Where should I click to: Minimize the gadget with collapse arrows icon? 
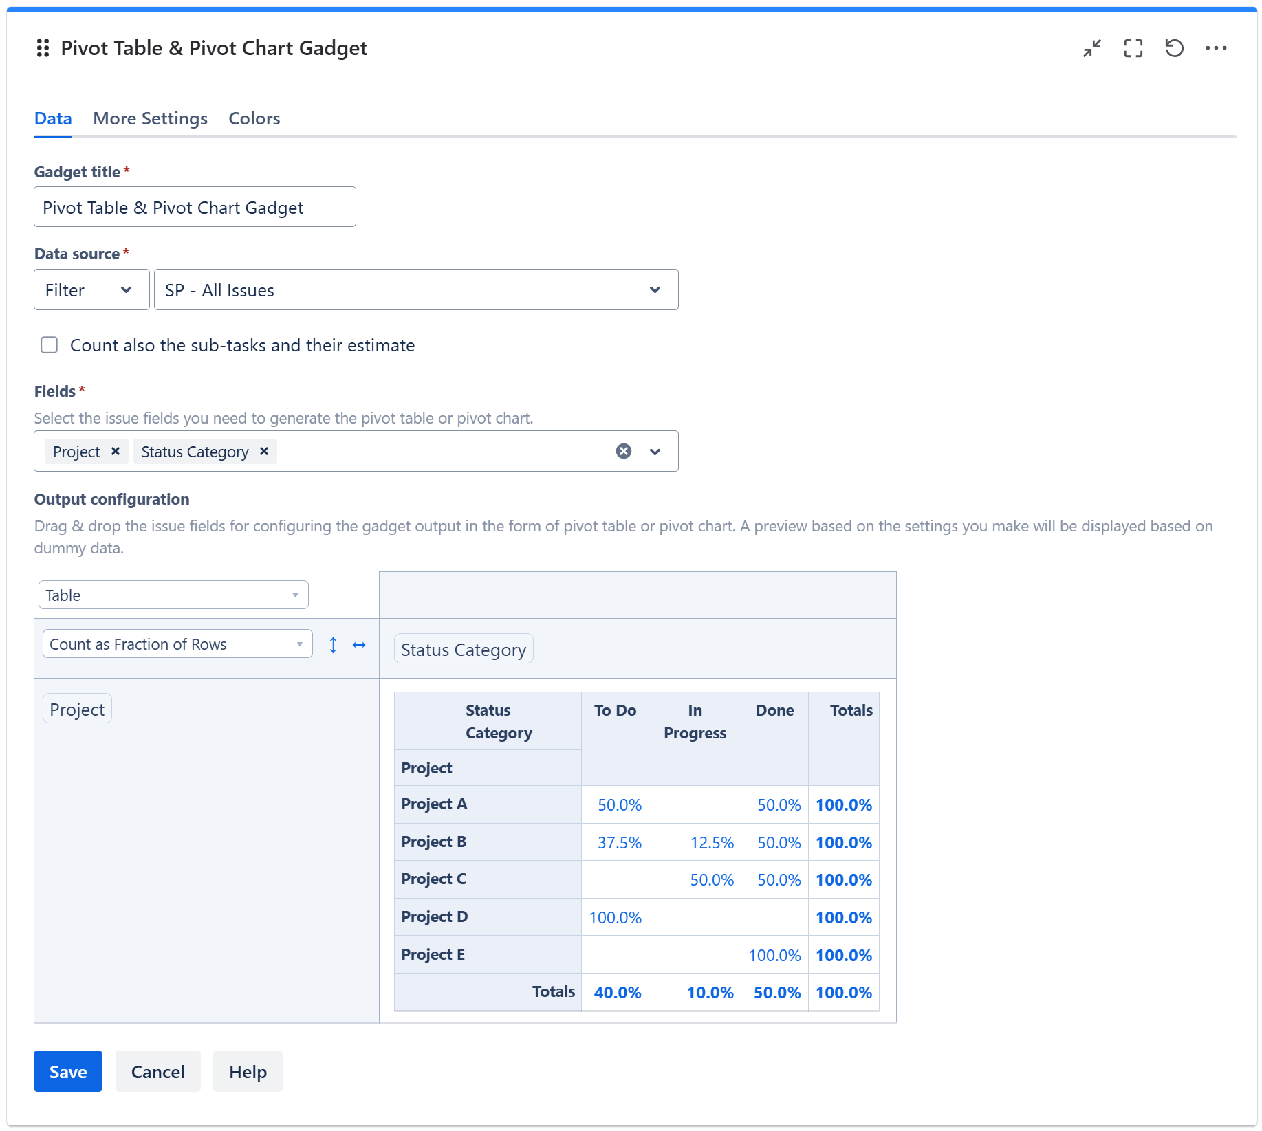(x=1091, y=48)
